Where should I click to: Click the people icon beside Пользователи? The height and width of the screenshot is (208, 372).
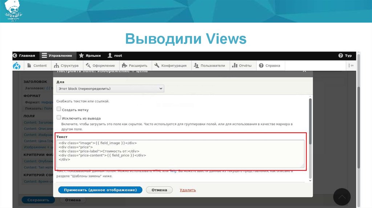pos(196,66)
